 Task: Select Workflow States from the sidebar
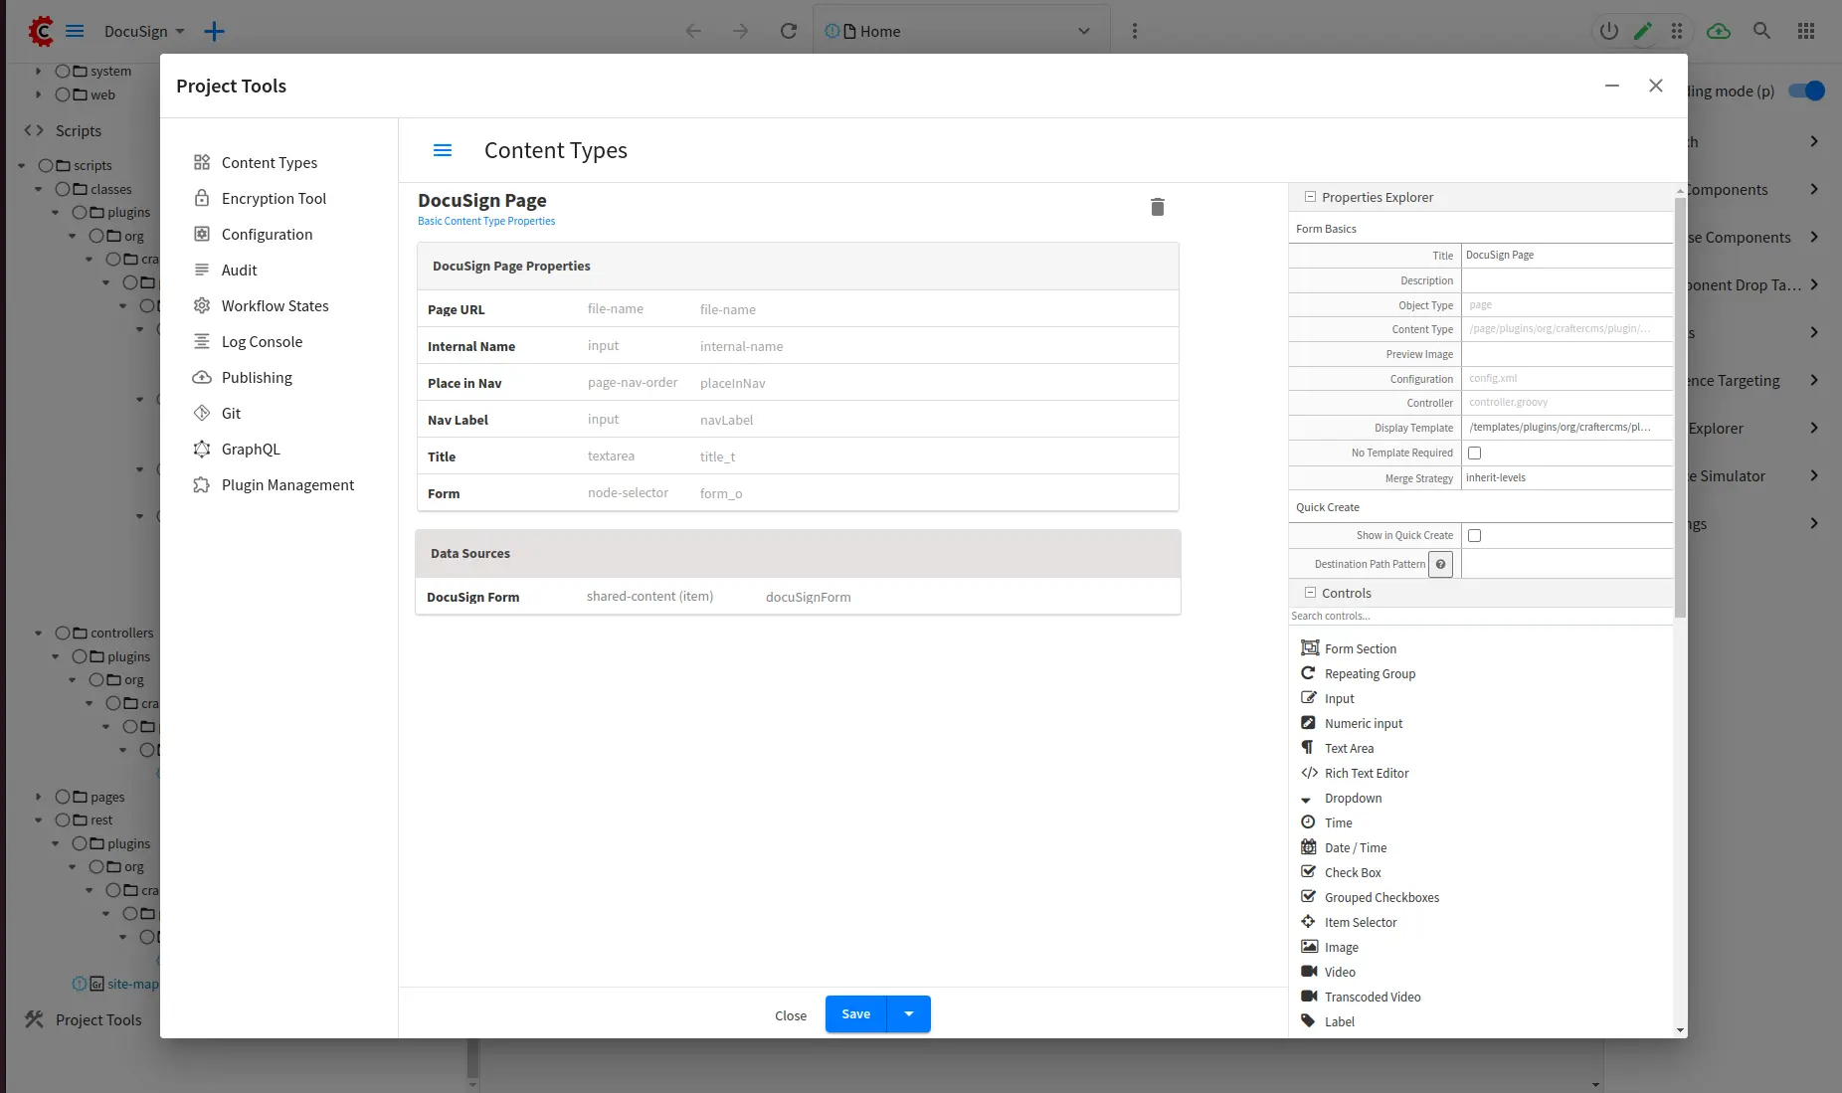coord(275,305)
